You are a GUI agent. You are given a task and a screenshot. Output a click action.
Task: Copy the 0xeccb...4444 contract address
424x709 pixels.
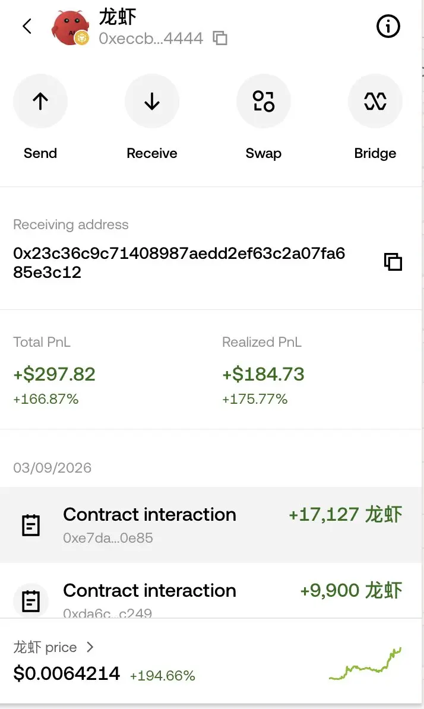point(220,38)
